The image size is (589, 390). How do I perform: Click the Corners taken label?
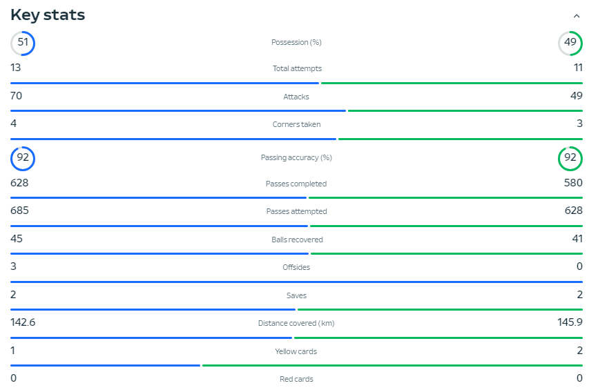click(x=296, y=125)
